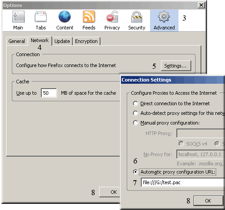This screenshot has height=210, width=225.
Task: Open the Main options panel
Action: tap(18, 21)
